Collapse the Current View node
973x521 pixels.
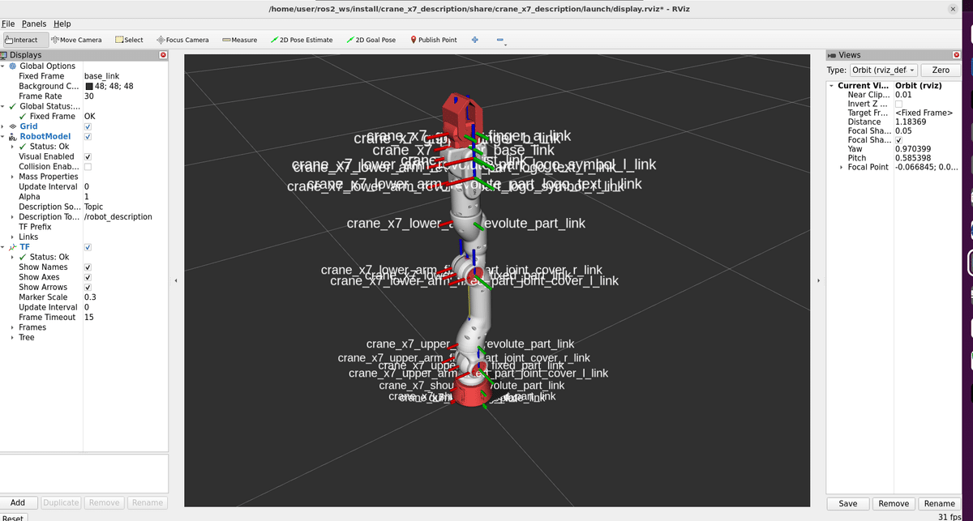pyautogui.click(x=831, y=86)
